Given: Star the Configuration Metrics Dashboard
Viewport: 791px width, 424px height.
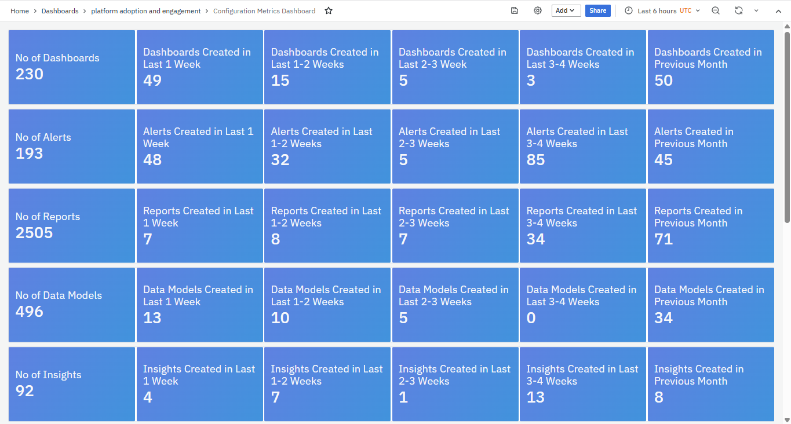Looking at the screenshot, I should coord(329,11).
